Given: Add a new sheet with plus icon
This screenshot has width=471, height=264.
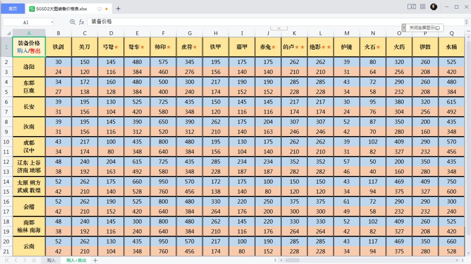Looking at the screenshot, I should pyautogui.click(x=95, y=261).
